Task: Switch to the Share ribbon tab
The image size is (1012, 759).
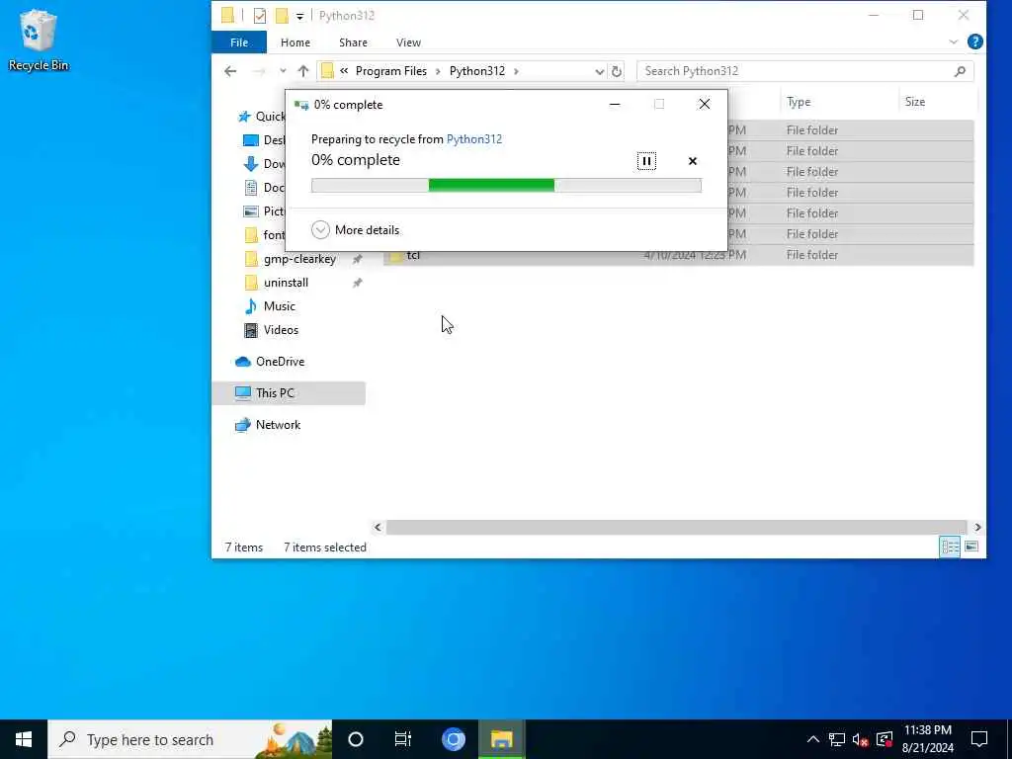Action: click(353, 42)
